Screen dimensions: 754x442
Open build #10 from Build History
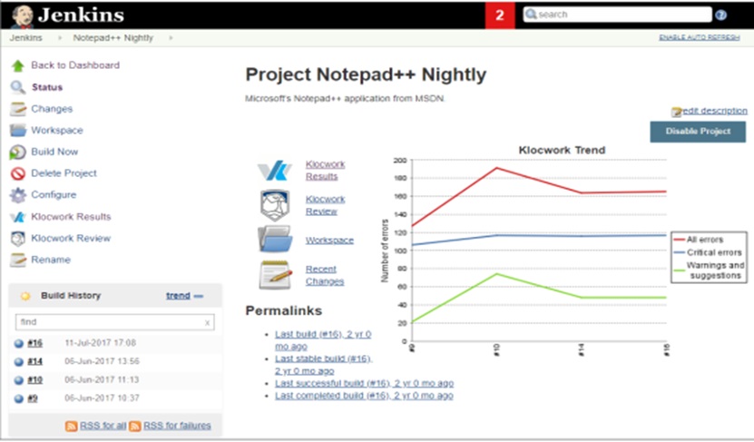click(x=35, y=379)
